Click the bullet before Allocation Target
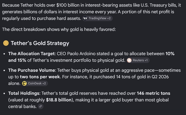Image resolution: width=186 pixels, height=115 pixels. (x=4, y=54)
